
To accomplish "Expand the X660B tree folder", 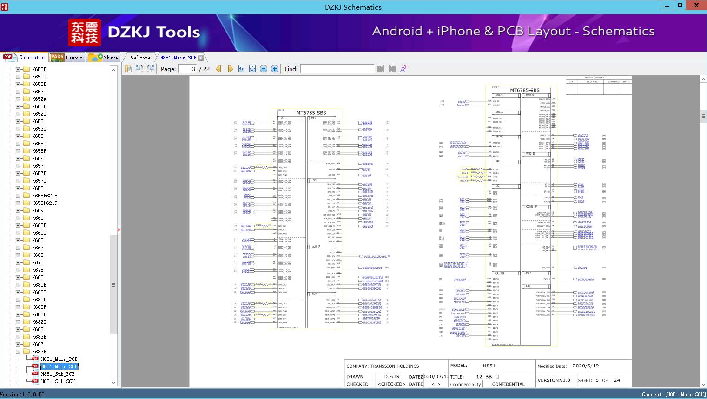I will [x=18, y=225].
